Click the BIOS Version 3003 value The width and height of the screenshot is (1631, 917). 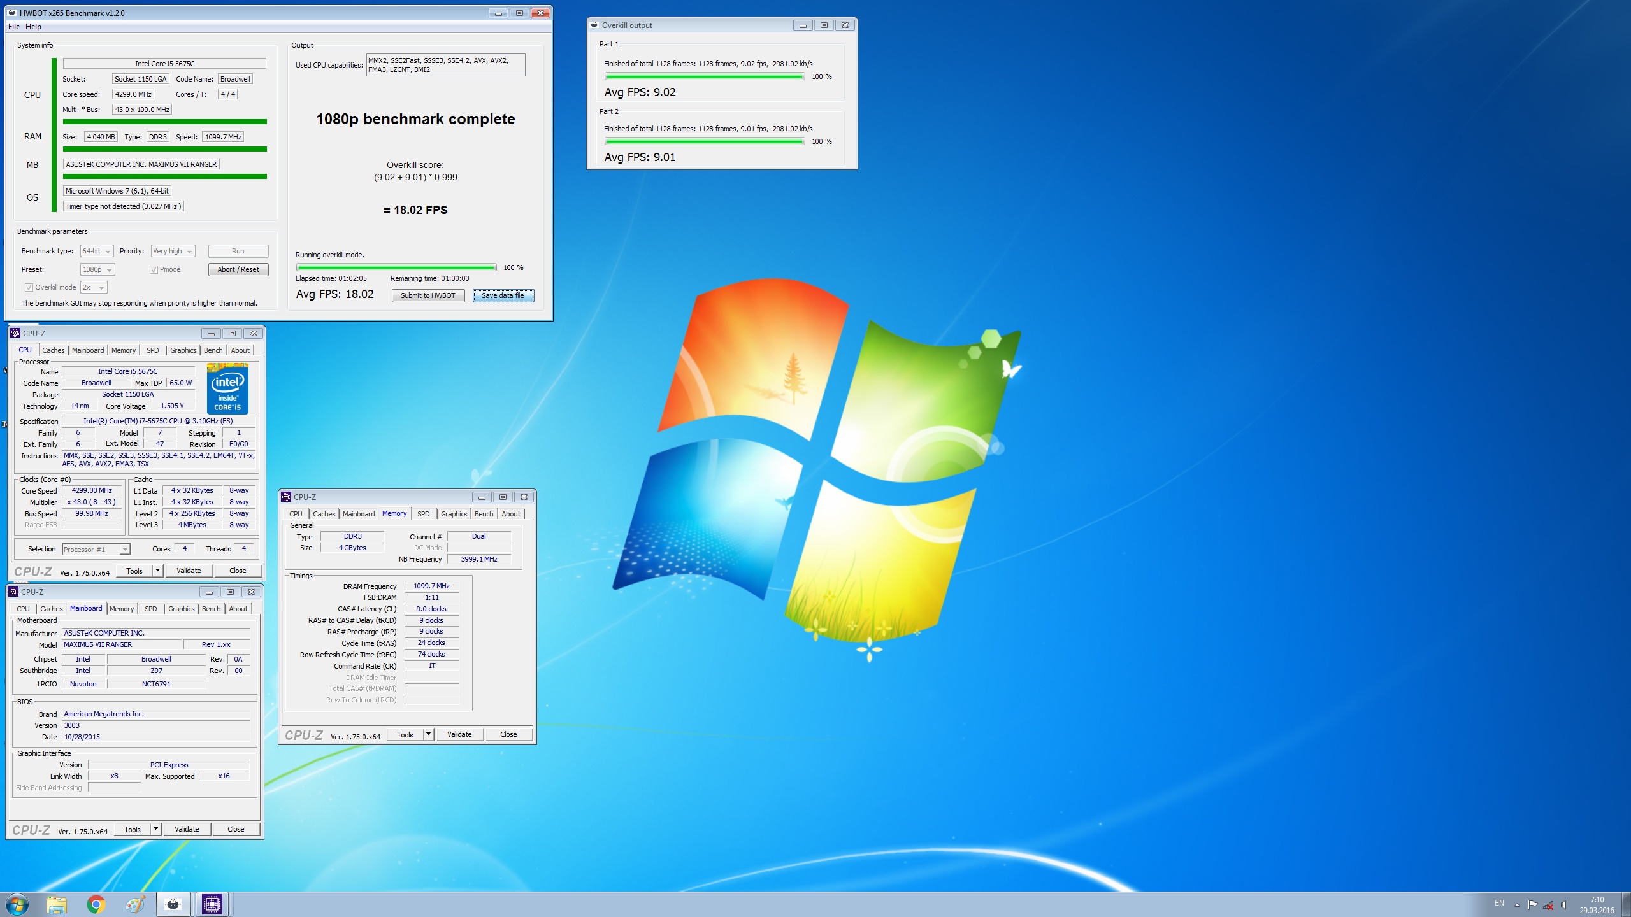point(156,725)
